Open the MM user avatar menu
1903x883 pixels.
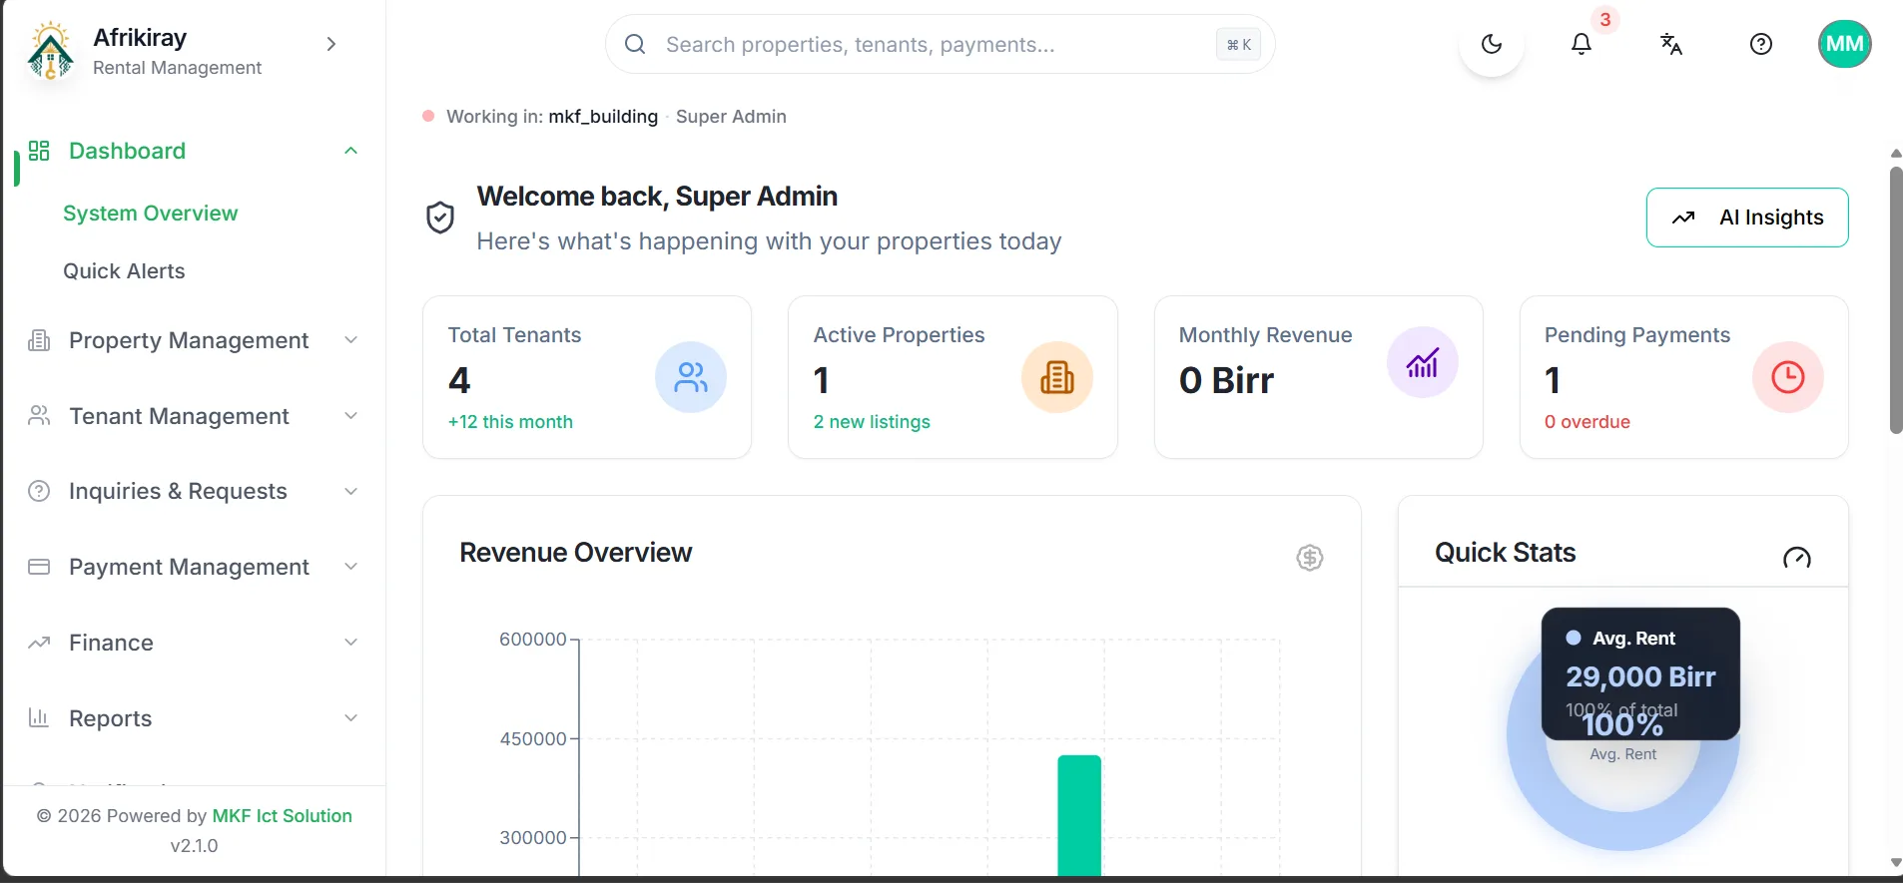click(x=1845, y=44)
